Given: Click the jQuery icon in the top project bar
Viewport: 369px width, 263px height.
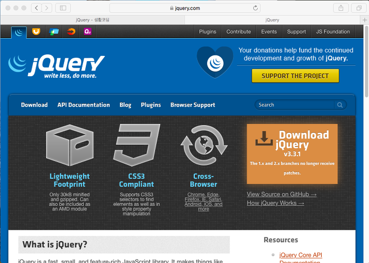Looking at the screenshot, I should coord(19,32).
